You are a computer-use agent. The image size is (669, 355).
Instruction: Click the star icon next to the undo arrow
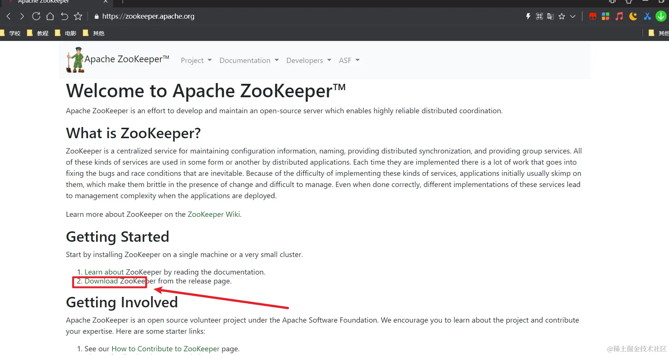78,16
